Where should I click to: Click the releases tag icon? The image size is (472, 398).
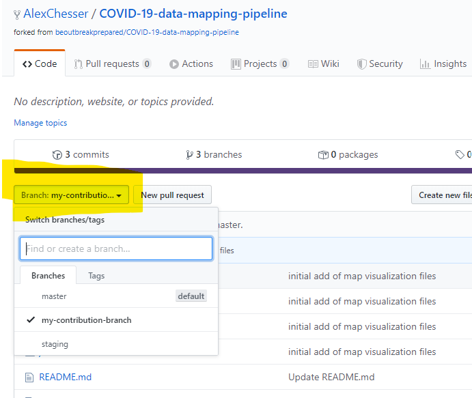pos(460,155)
